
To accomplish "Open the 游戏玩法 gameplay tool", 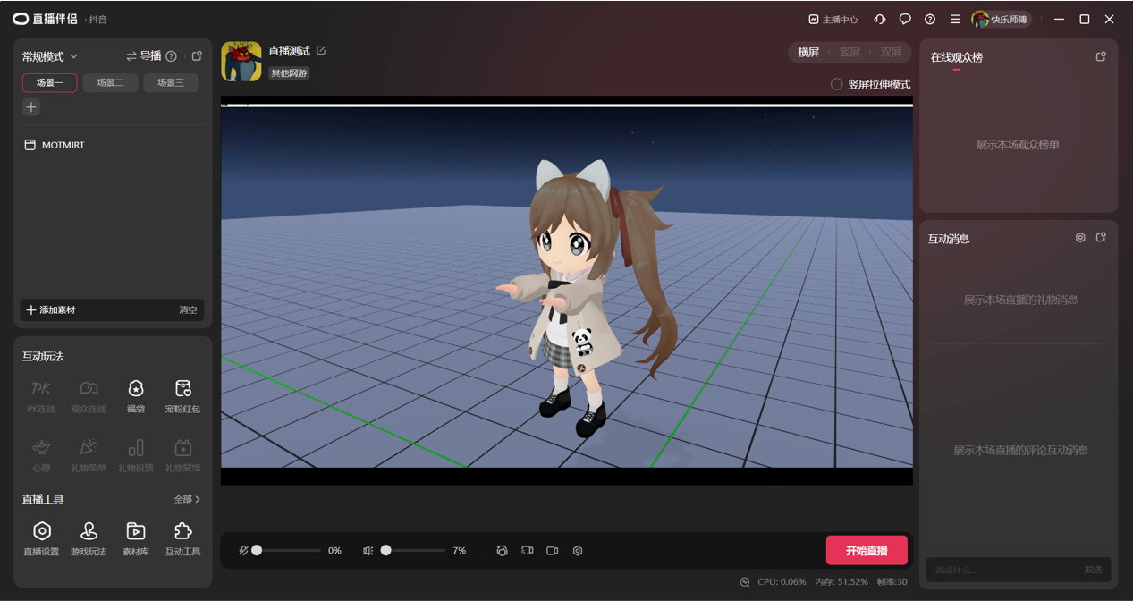I will tap(89, 538).
